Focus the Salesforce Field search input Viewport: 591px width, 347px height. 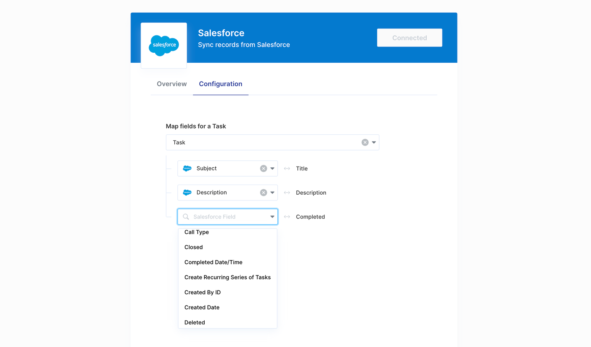227,217
